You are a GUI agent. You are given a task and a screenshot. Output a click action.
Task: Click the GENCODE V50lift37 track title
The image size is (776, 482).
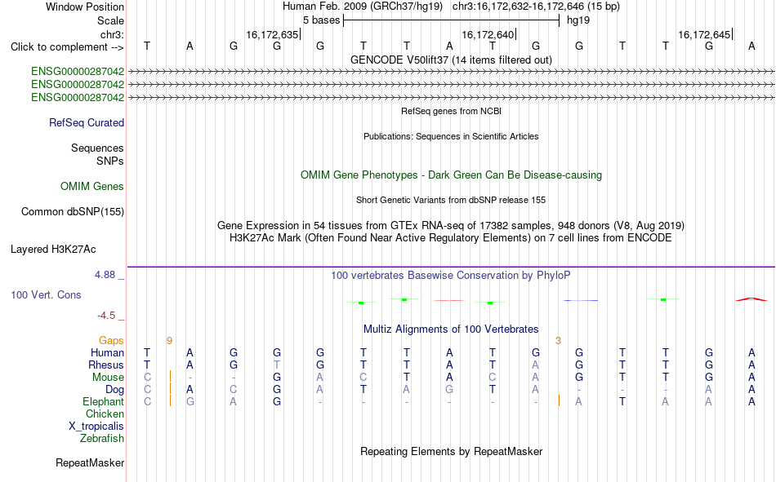point(452,60)
